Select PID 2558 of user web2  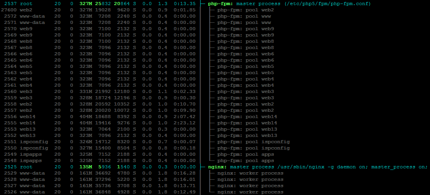click(11, 104)
